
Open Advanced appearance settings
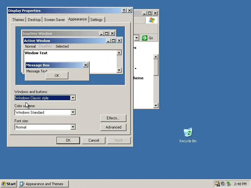tap(113, 127)
